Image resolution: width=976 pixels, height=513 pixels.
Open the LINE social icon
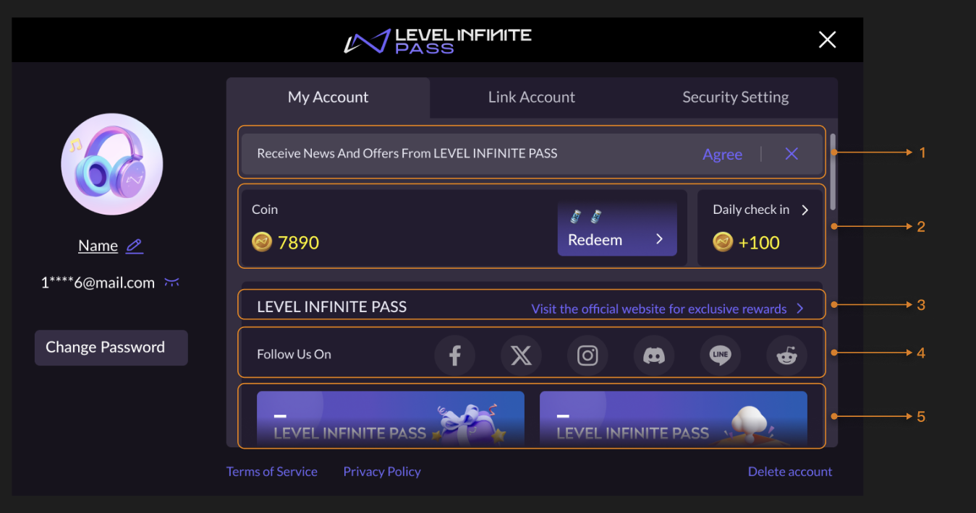pyautogui.click(x=720, y=355)
